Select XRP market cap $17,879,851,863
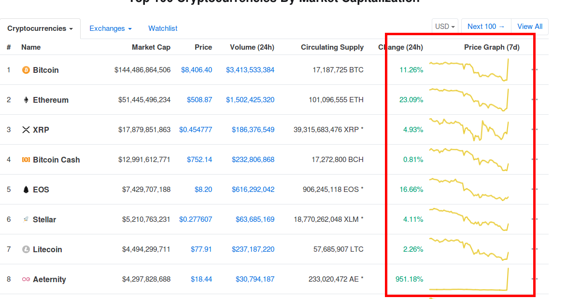581x299 pixels. [144, 130]
